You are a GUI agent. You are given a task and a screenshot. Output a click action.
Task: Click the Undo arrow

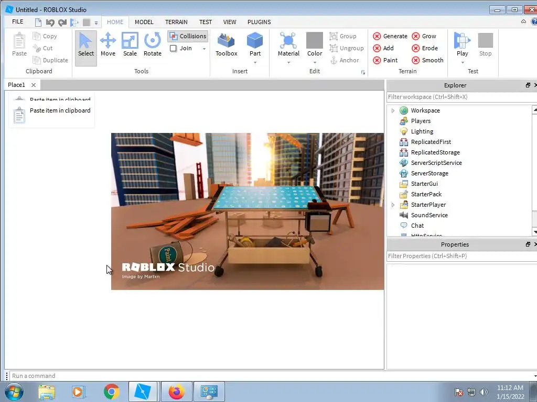click(x=50, y=23)
